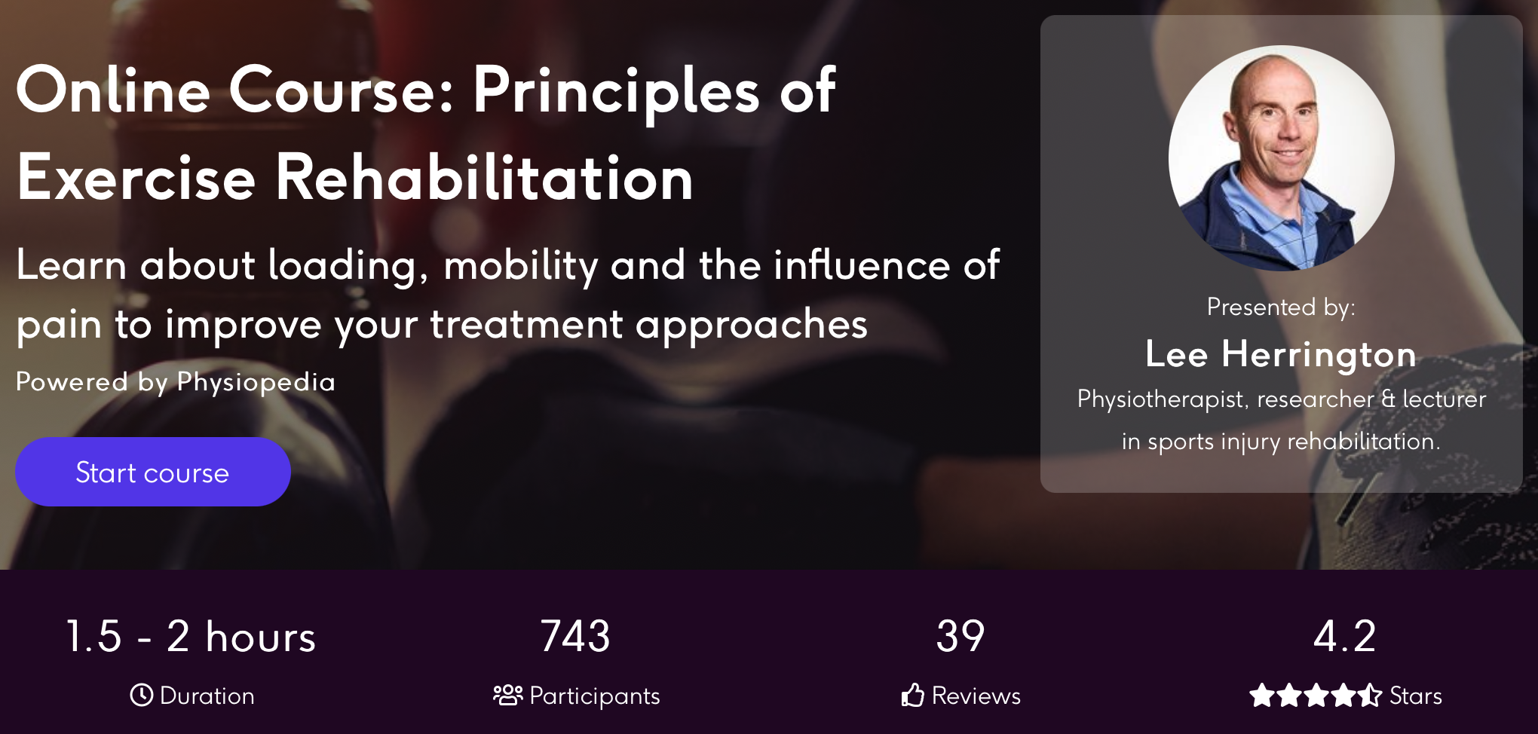Click the Participants label
The width and height of the screenshot is (1538, 734).
(595, 696)
